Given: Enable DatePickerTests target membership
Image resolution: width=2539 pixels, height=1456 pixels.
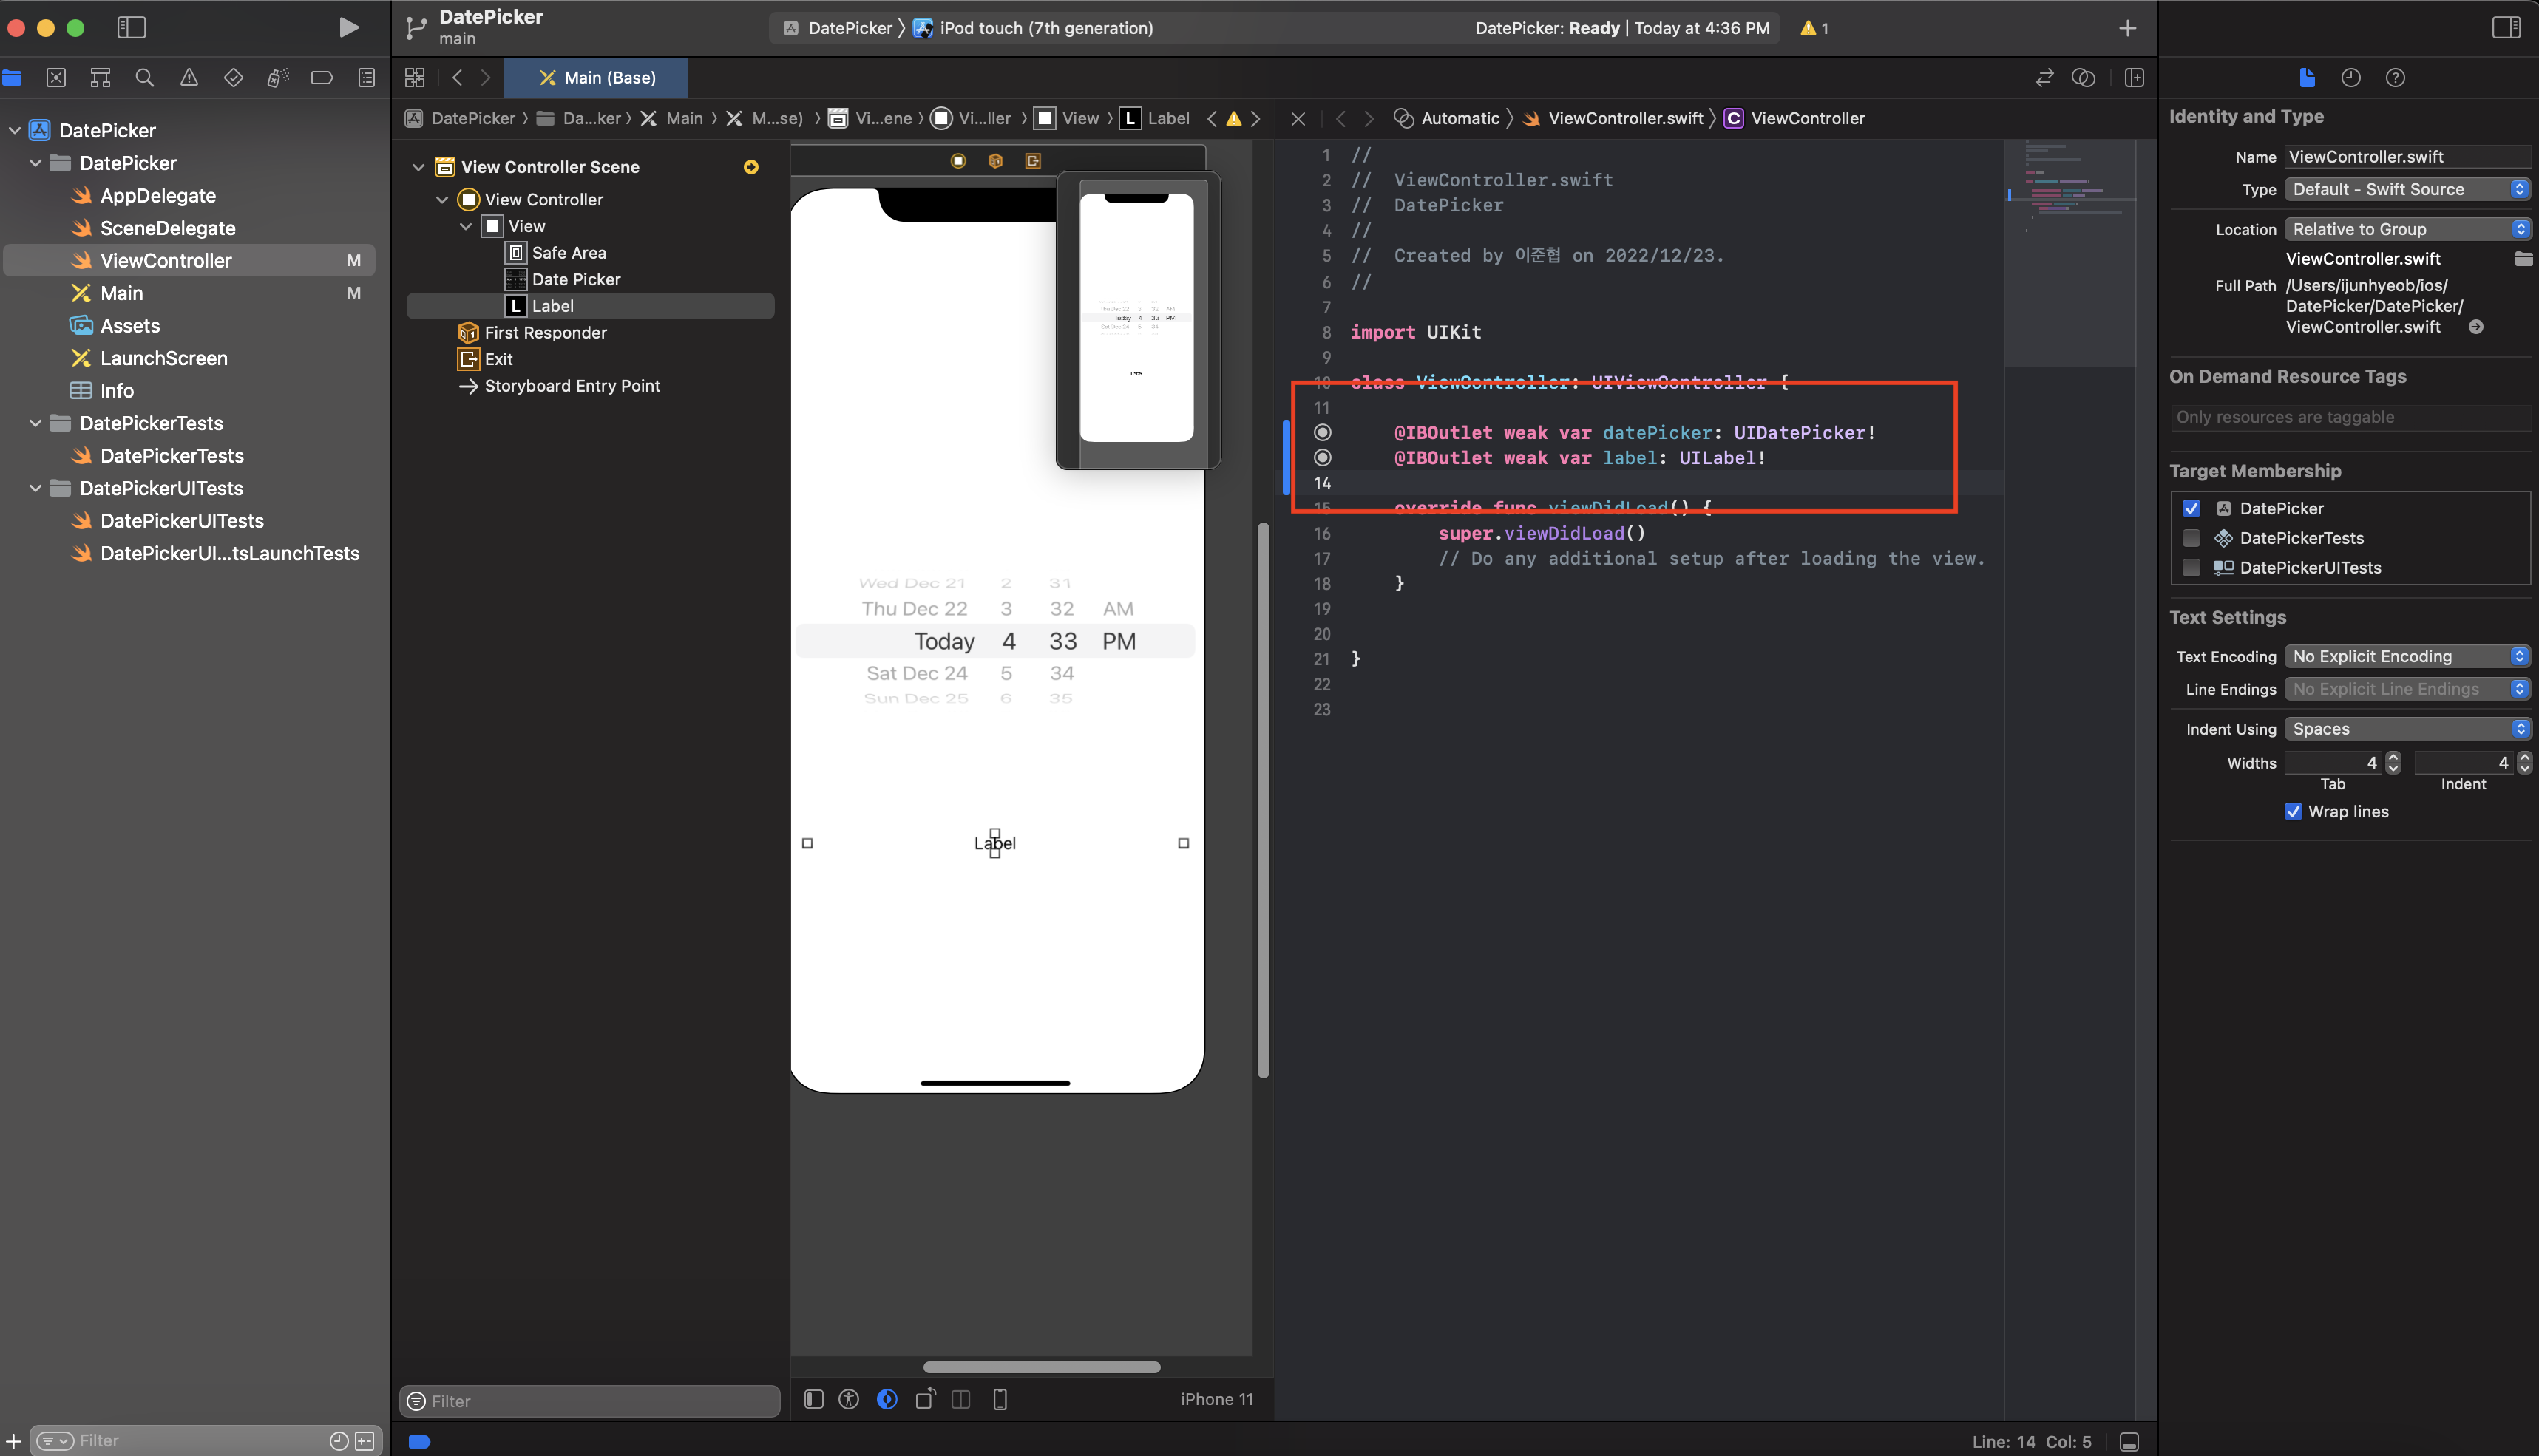Looking at the screenshot, I should coord(2191,538).
